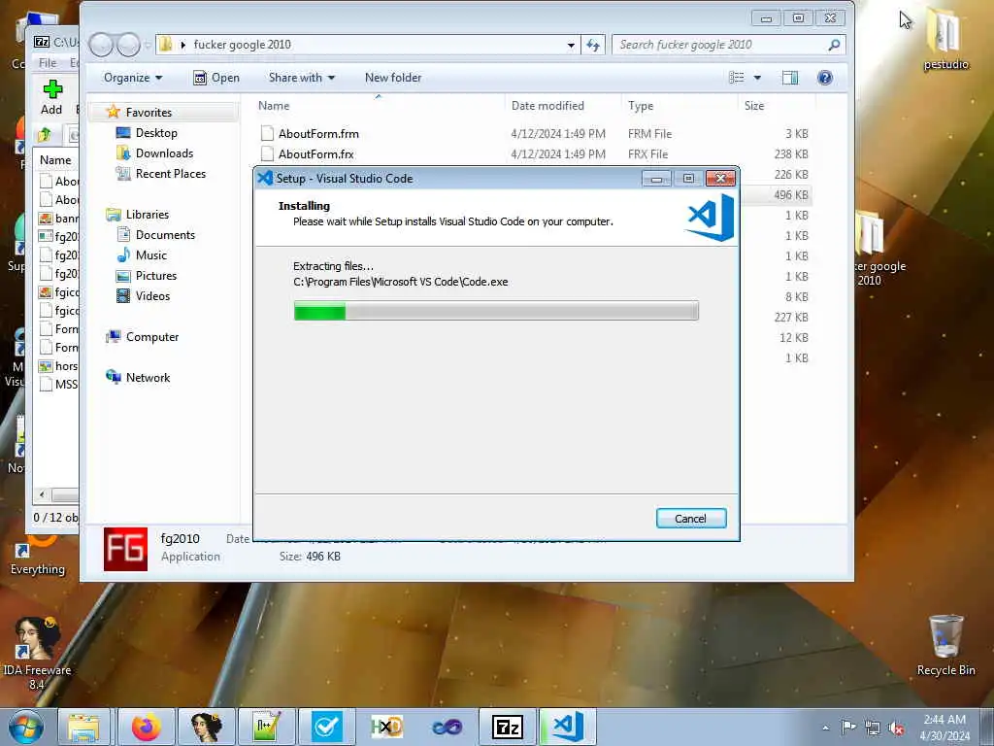994x746 pixels.
Task: Go forward using Explorer forward arrow
Action: click(x=129, y=45)
